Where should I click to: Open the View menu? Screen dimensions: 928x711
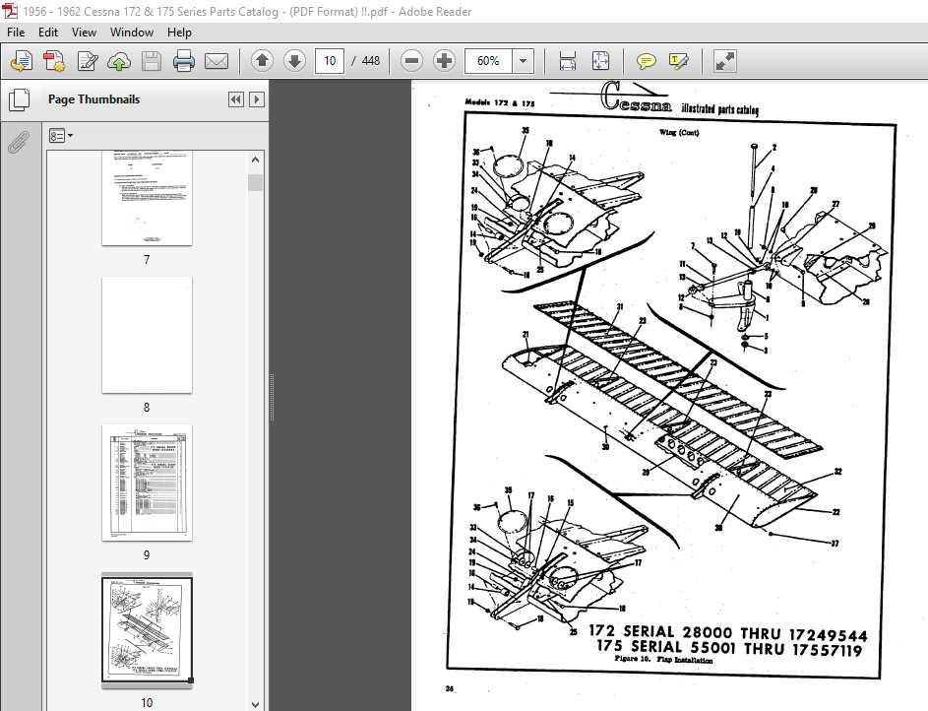pyautogui.click(x=84, y=32)
